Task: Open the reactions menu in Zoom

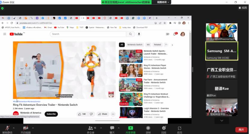Action: coord(164,130)
